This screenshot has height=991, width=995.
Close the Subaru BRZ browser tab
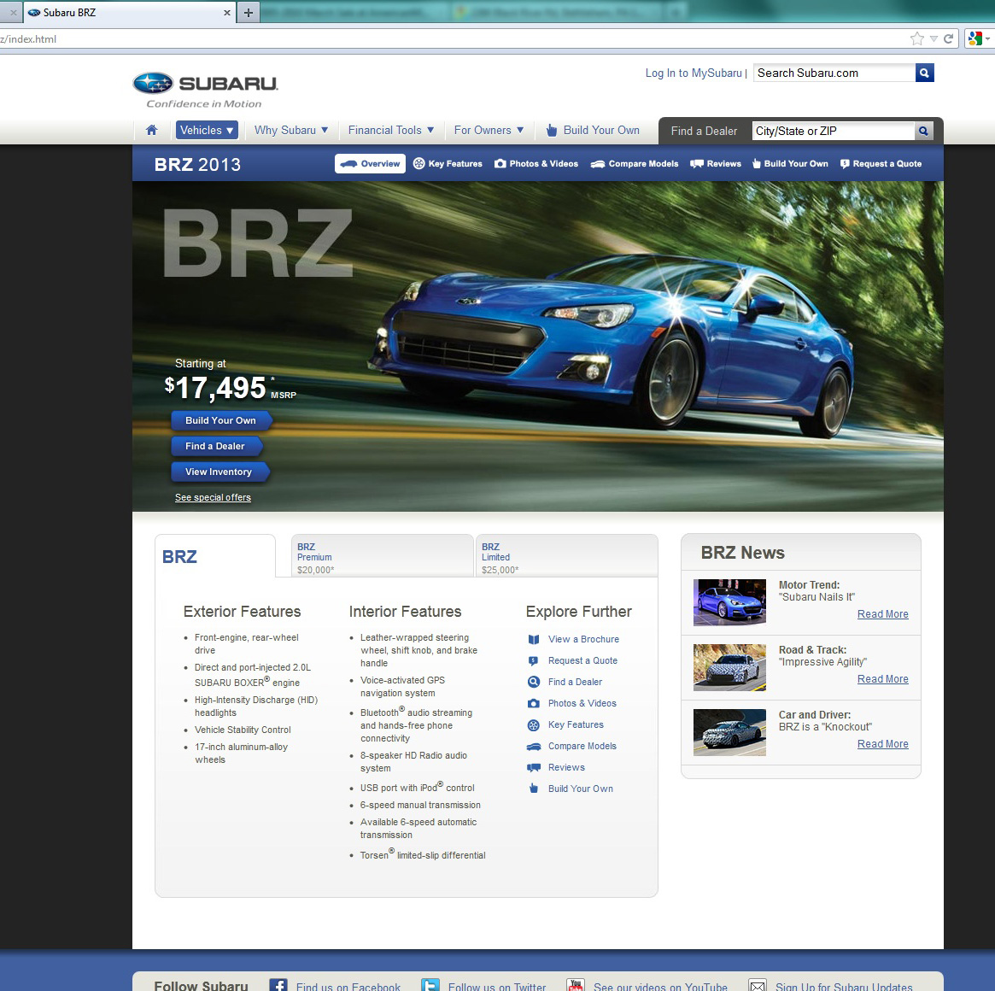(227, 13)
